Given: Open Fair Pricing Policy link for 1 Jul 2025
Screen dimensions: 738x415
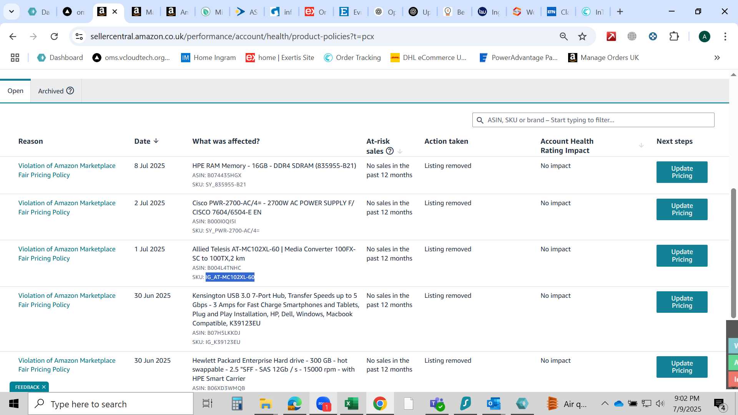Looking at the screenshot, I should [x=67, y=254].
